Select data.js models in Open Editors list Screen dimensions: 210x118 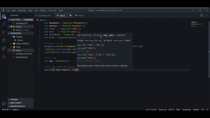pos(20,30)
